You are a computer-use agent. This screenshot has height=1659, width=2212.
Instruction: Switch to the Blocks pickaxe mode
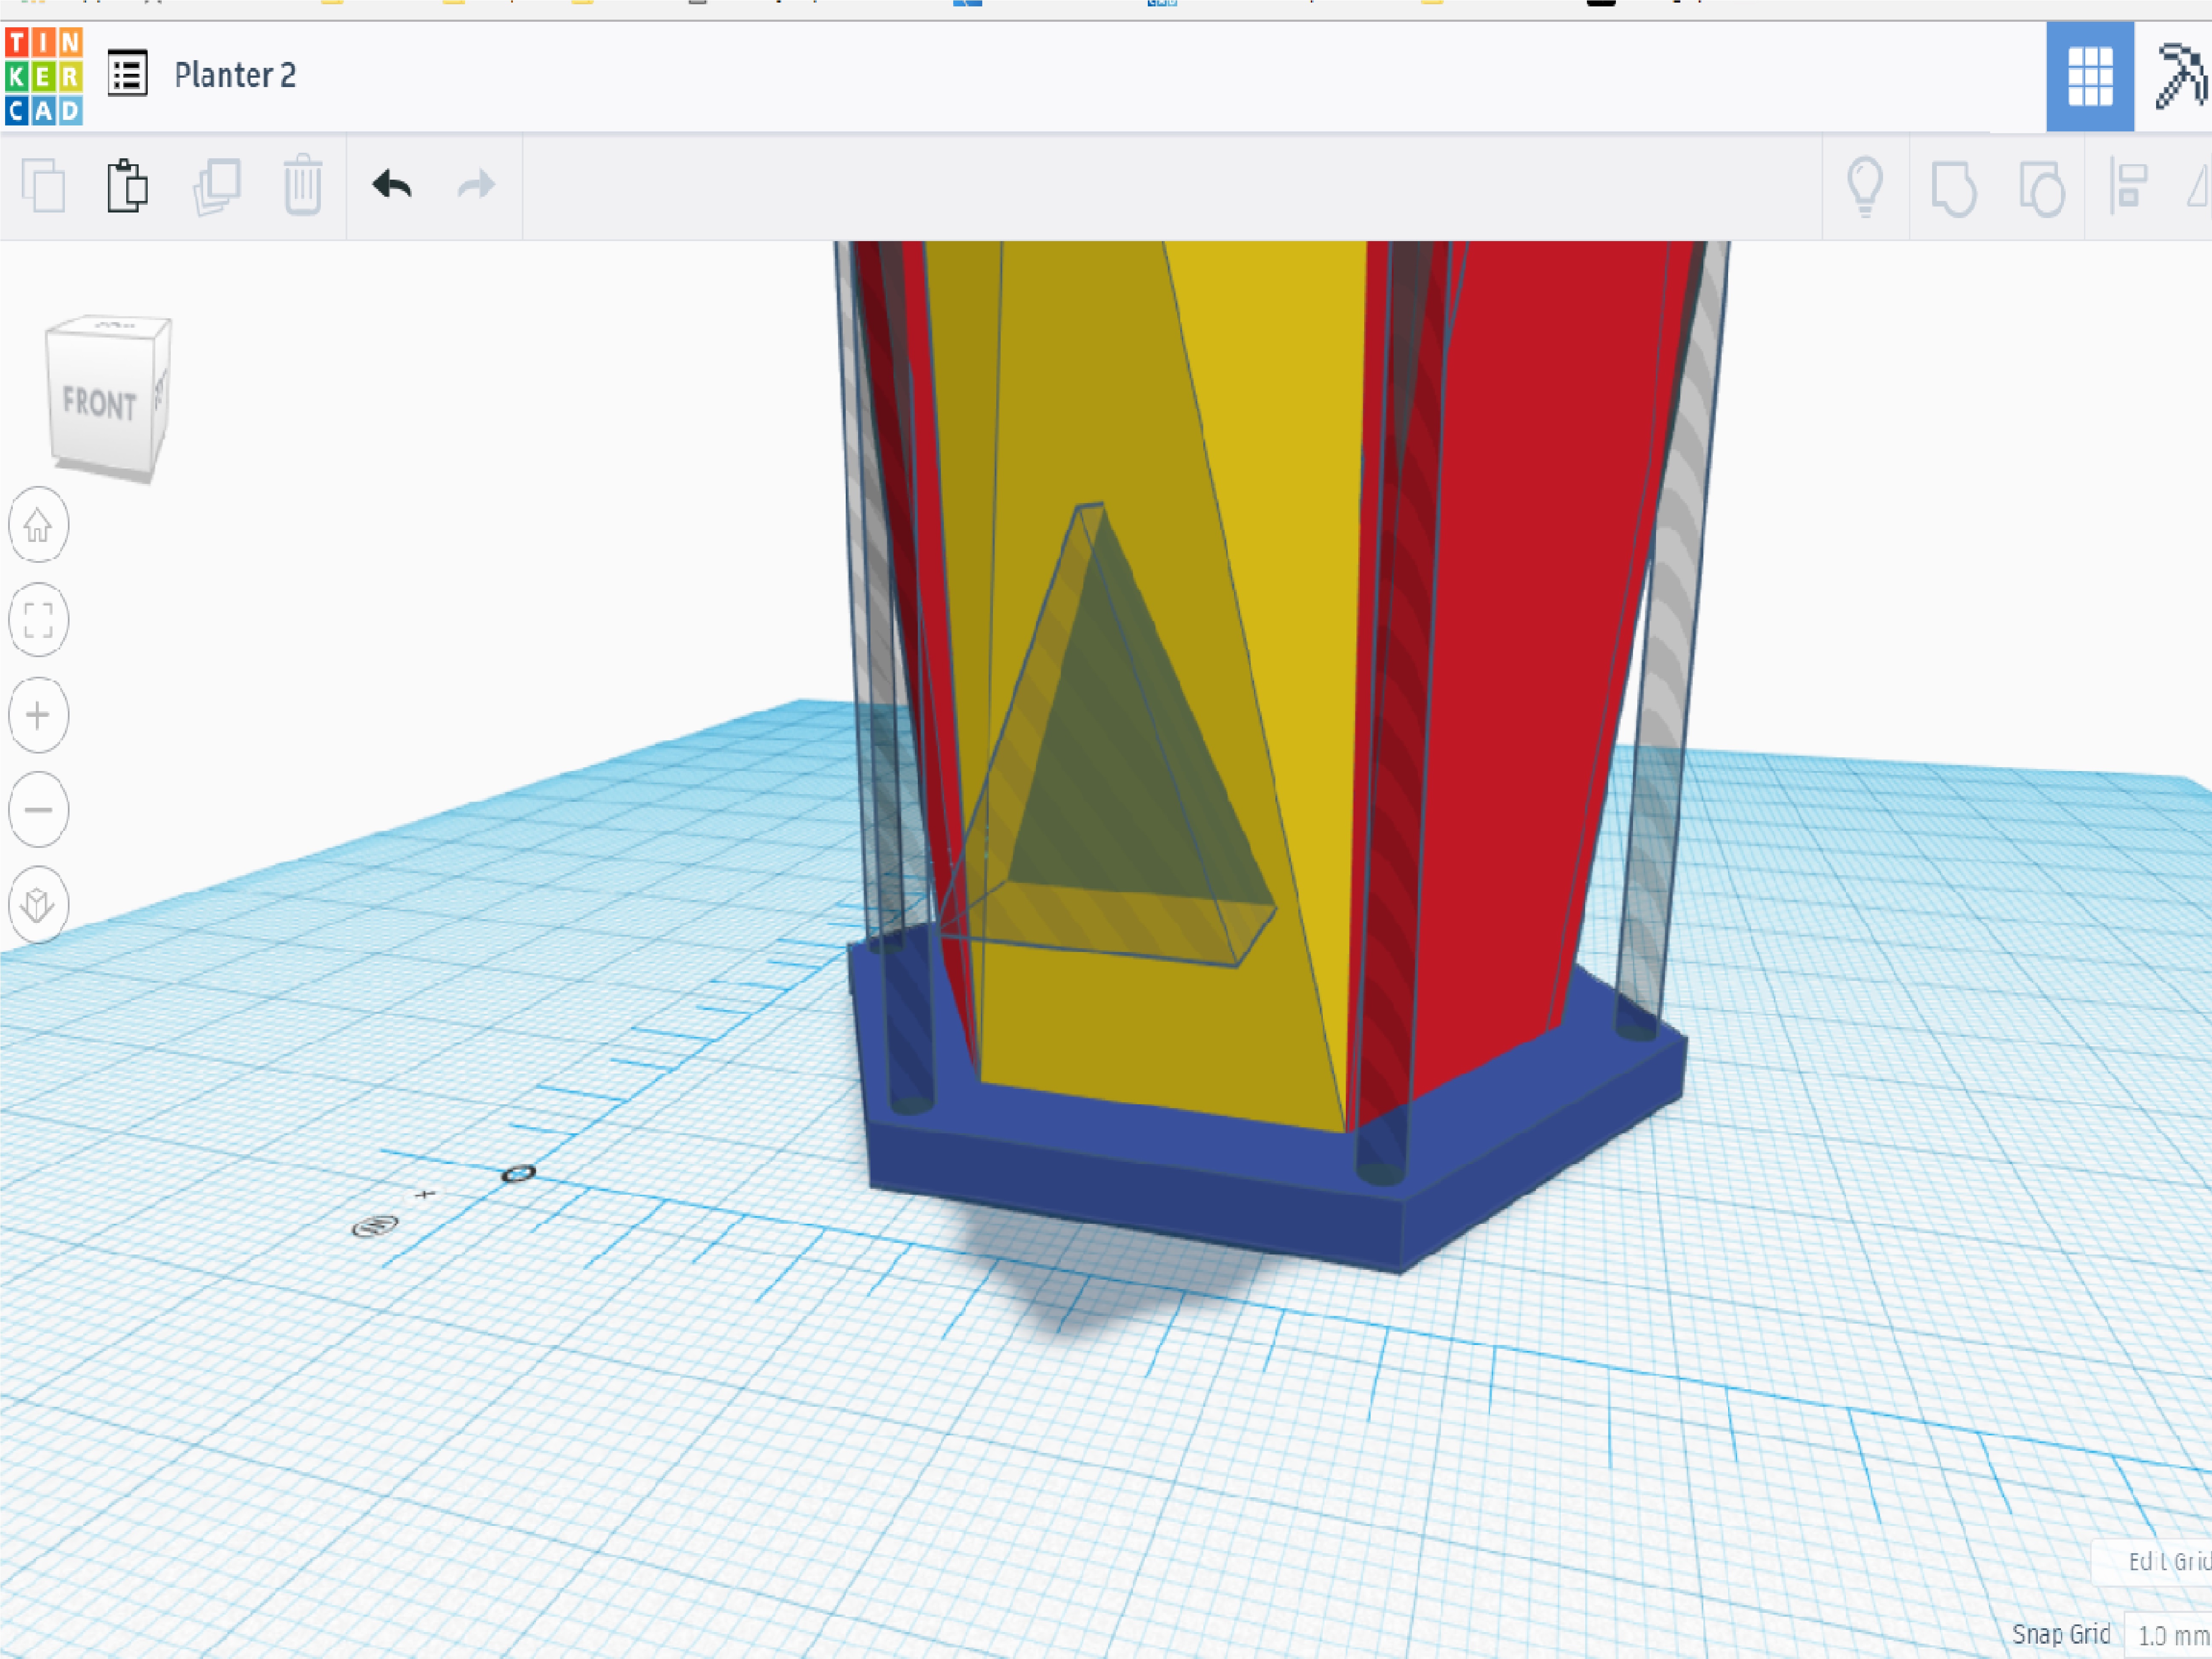[x=2180, y=76]
